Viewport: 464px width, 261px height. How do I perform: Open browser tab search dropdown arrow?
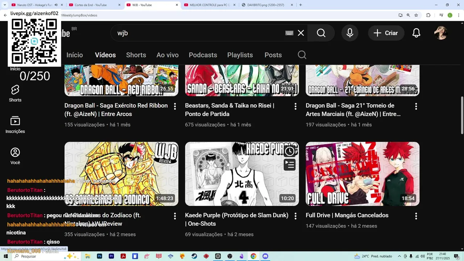coord(4,5)
